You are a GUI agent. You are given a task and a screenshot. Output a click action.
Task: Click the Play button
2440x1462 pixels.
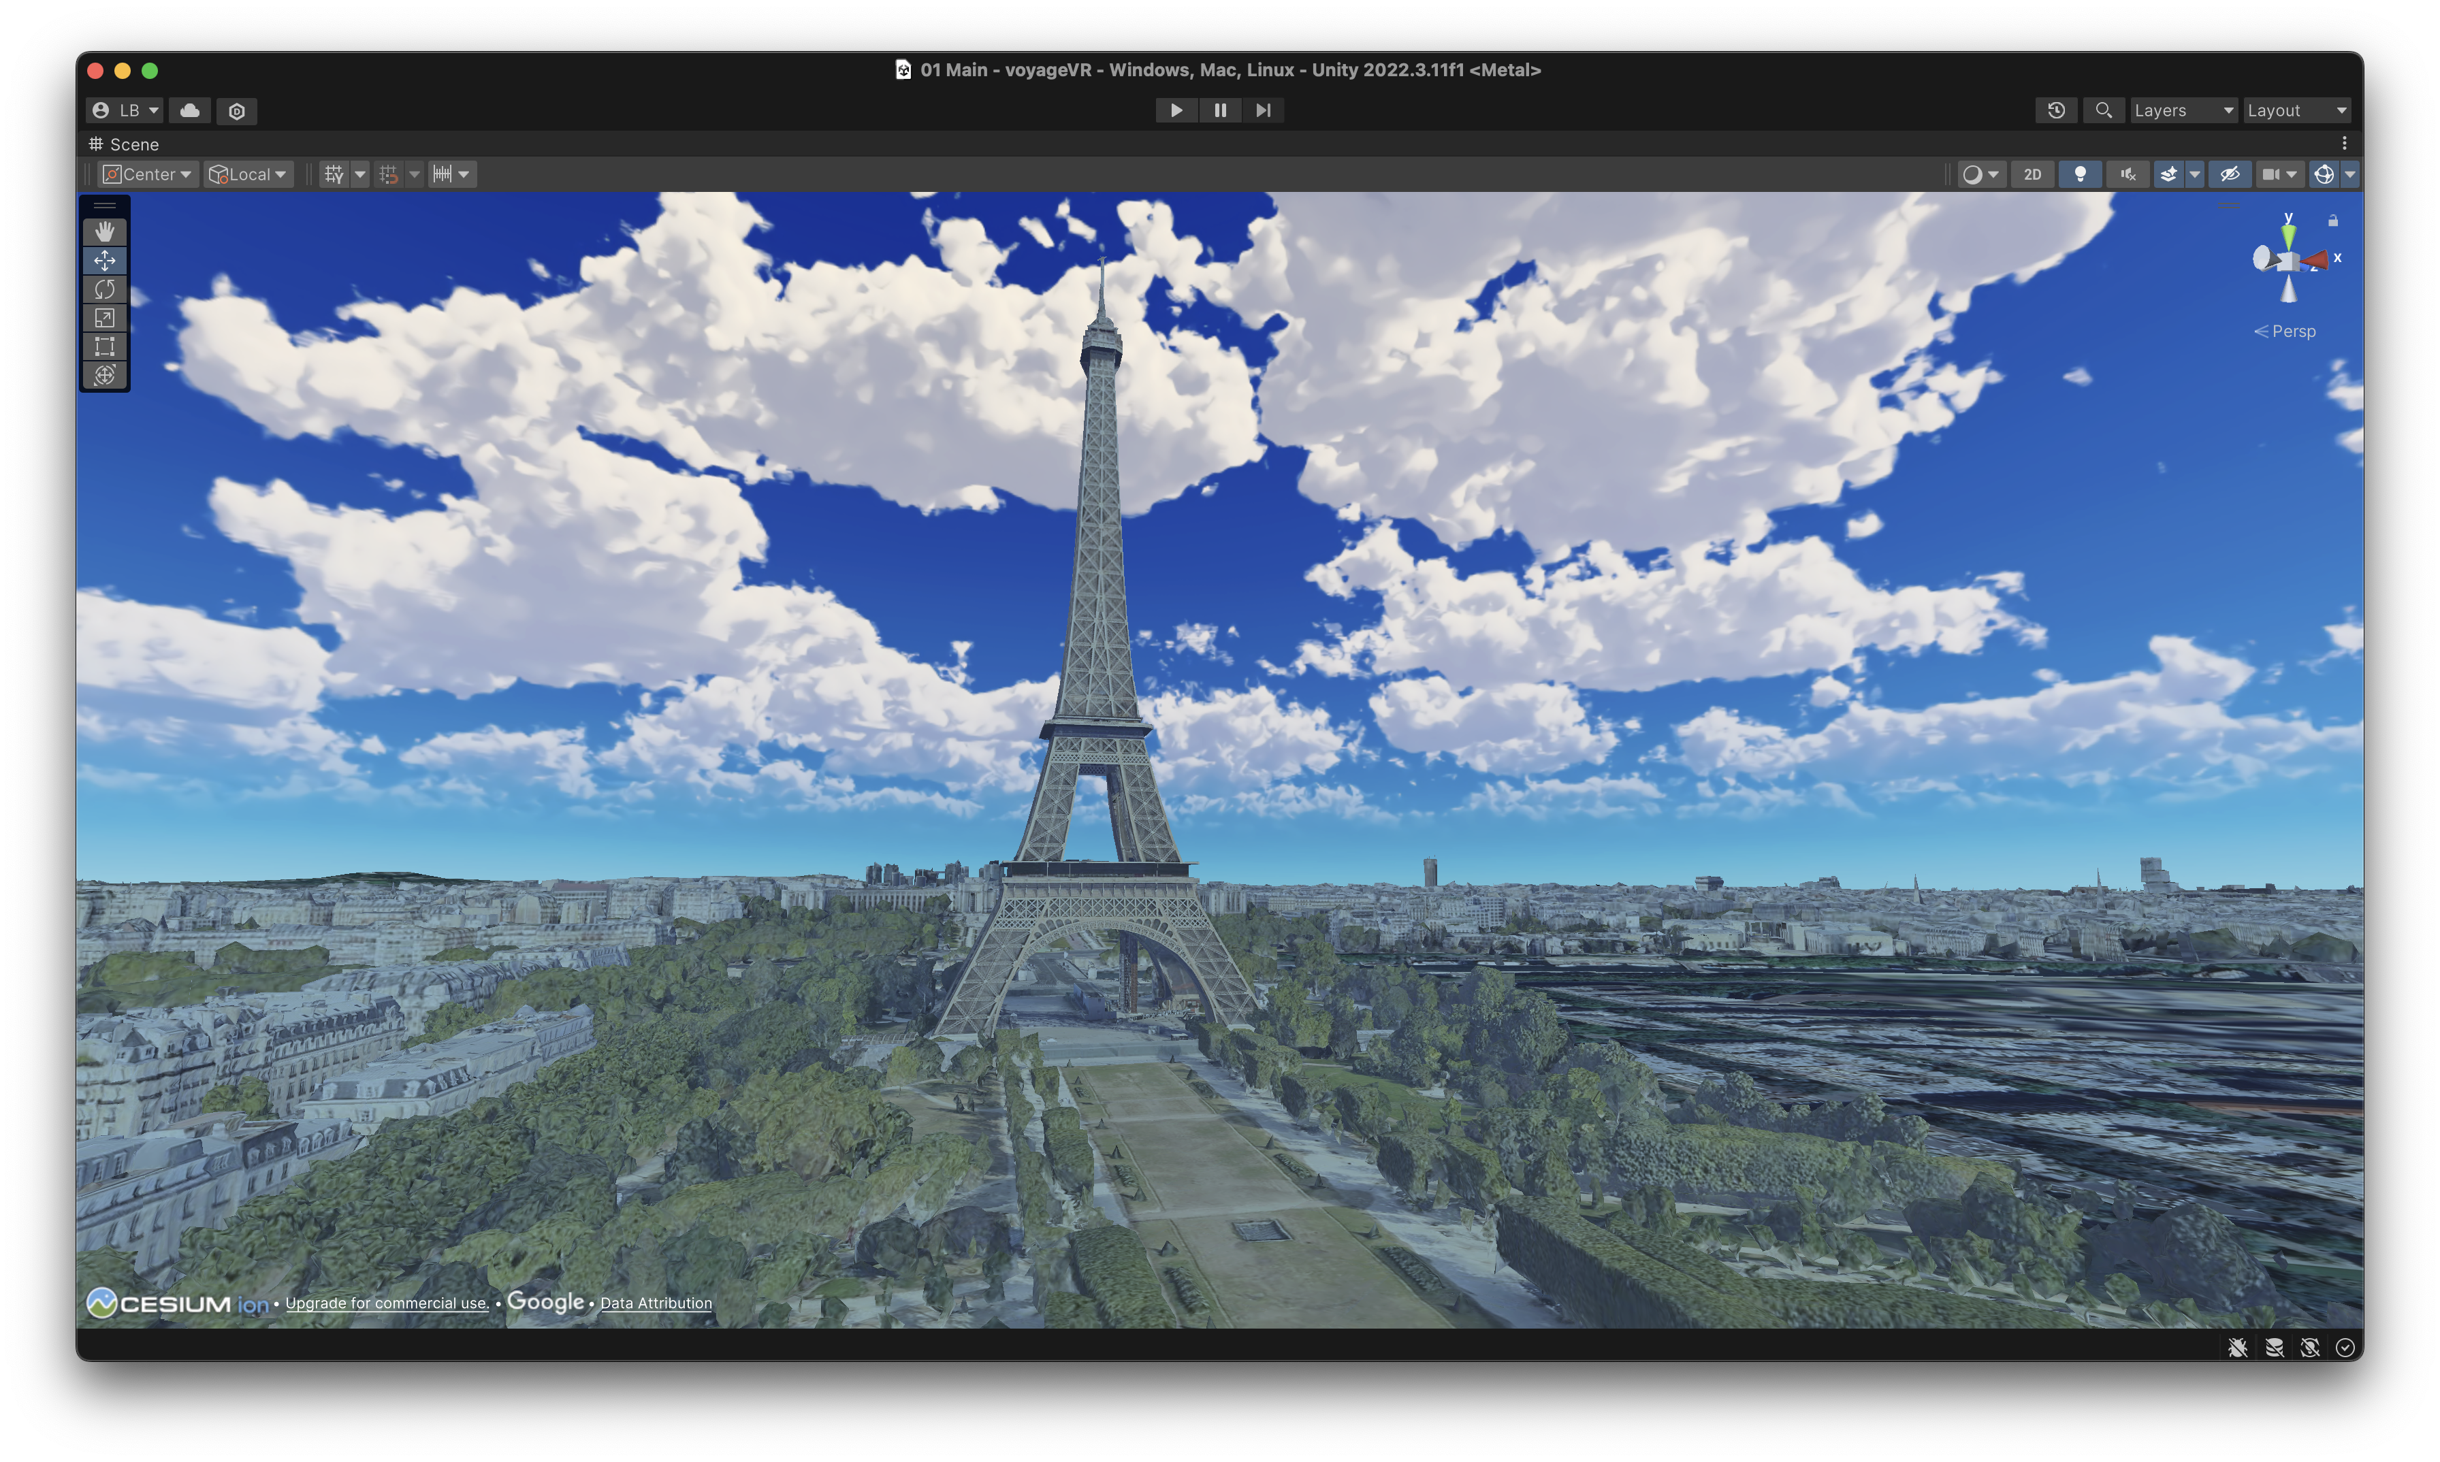(1176, 110)
